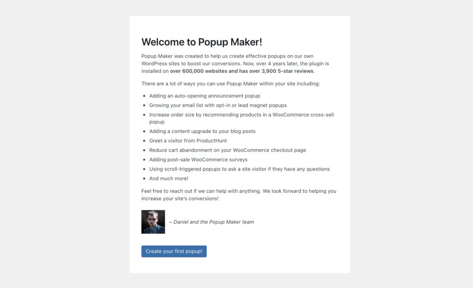Click the "Adding a content upgrade" bullet item
The width and height of the screenshot is (473, 288).
click(x=202, y=131)
